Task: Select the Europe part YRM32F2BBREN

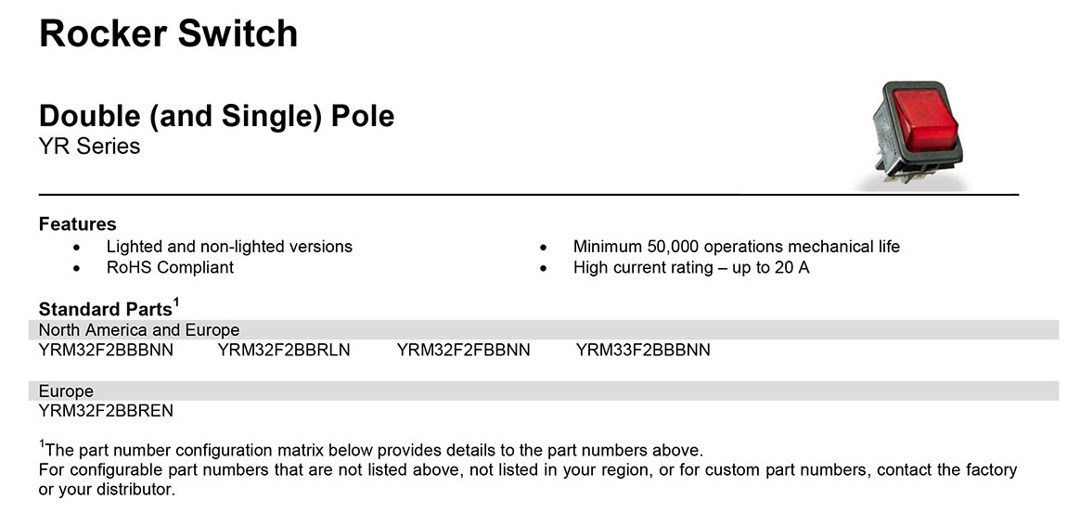Action: pos(106,411)
